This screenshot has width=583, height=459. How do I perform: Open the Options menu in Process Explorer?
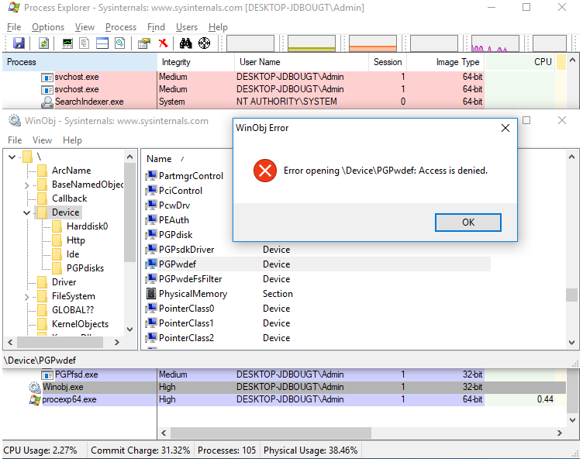coord(47,27)
